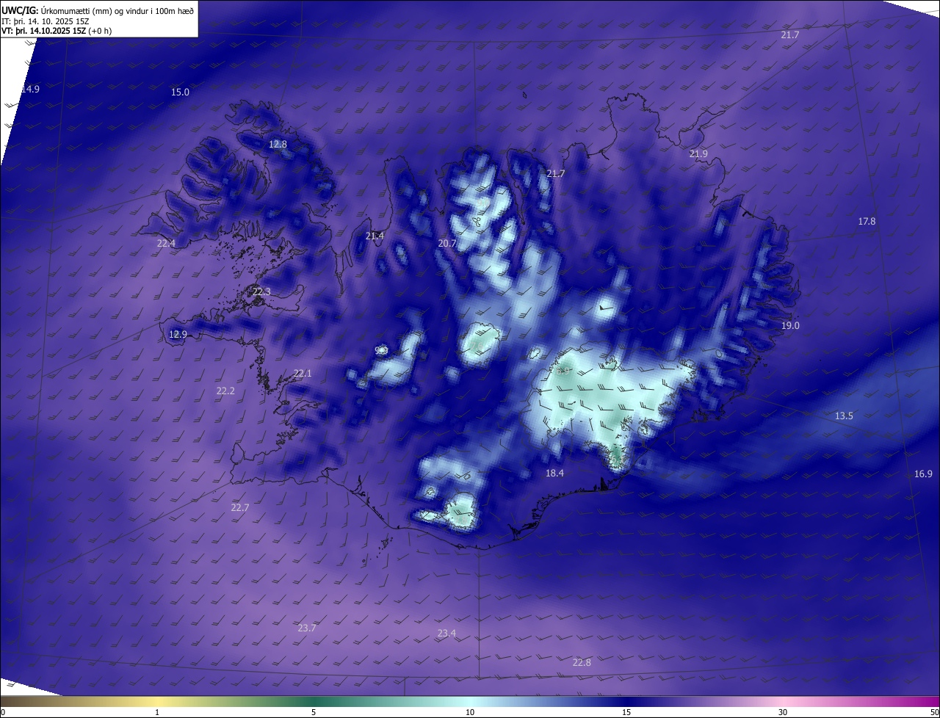Click the color scale label 50

click(x=934, y=712)
